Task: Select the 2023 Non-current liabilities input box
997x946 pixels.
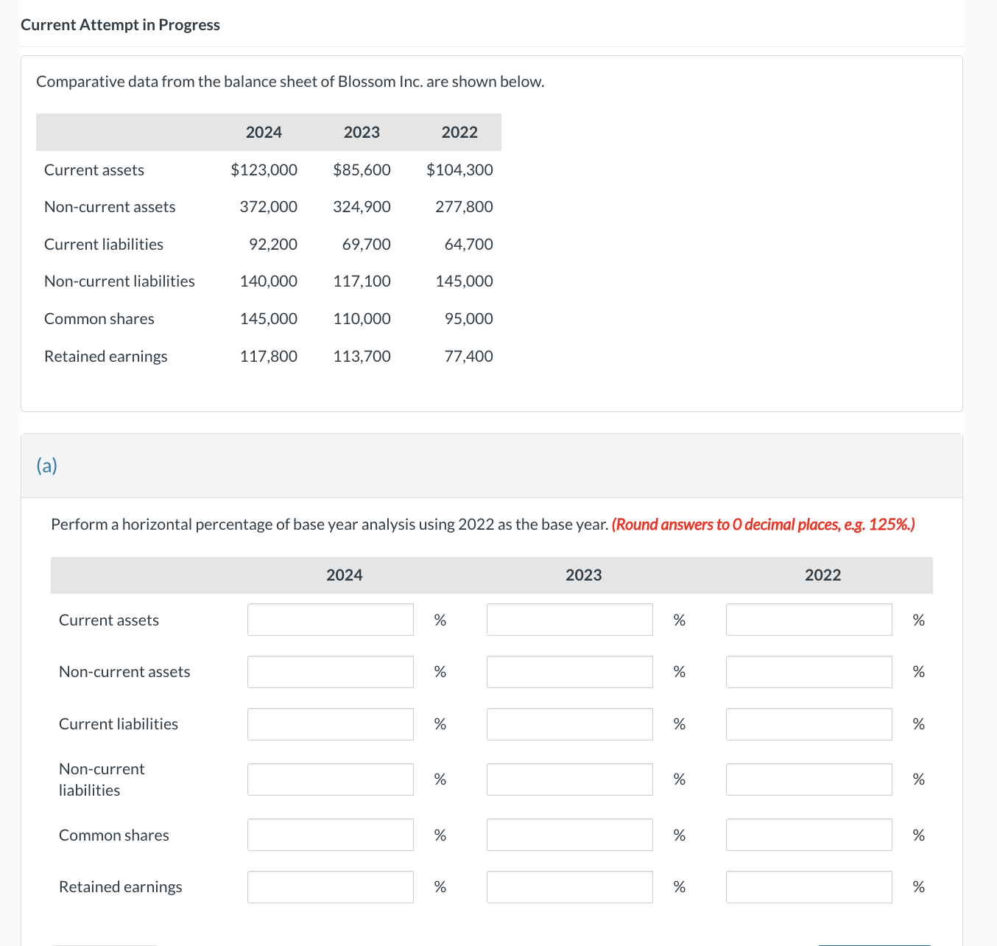Action: tap(569, 779)
